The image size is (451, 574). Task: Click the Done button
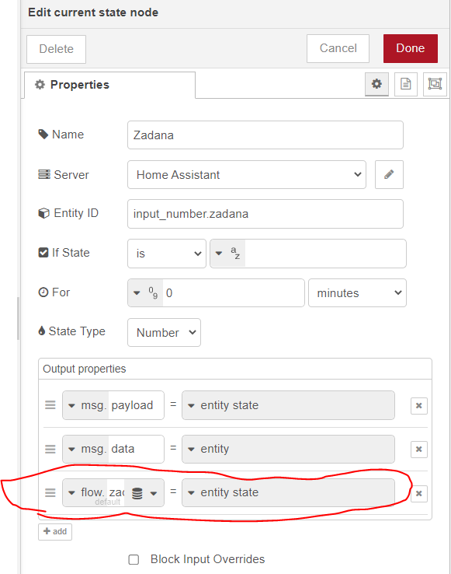[x=411, y=48]
